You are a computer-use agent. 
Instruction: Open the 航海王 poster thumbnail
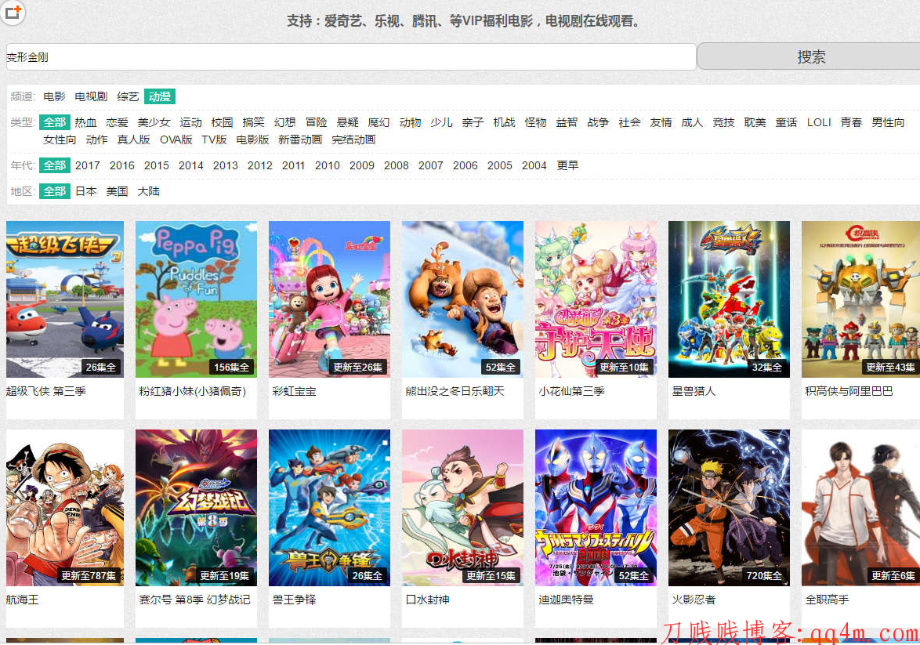click(x=65, y=508)
